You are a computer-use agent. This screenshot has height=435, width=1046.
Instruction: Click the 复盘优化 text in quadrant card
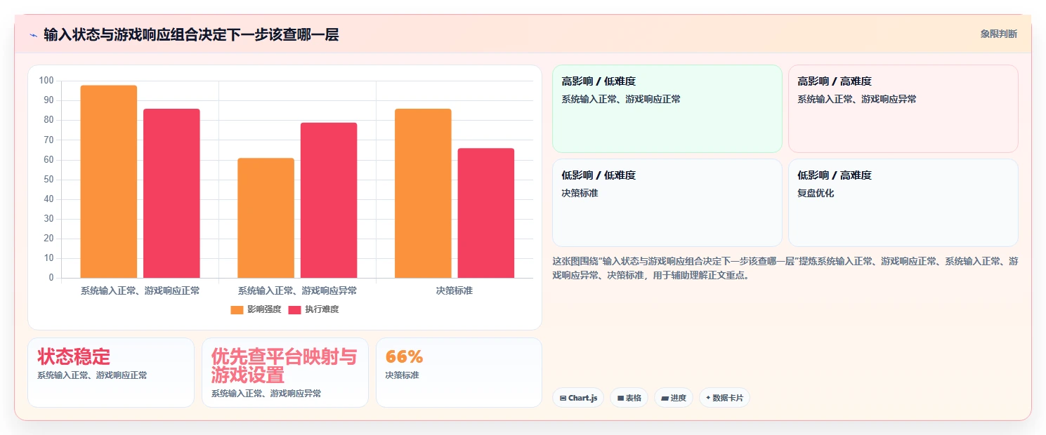(816, 193)
